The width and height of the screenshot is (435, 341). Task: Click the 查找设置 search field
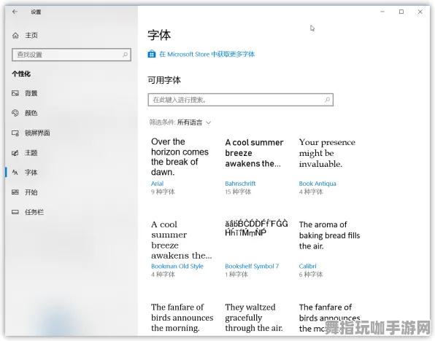[72, 55]
